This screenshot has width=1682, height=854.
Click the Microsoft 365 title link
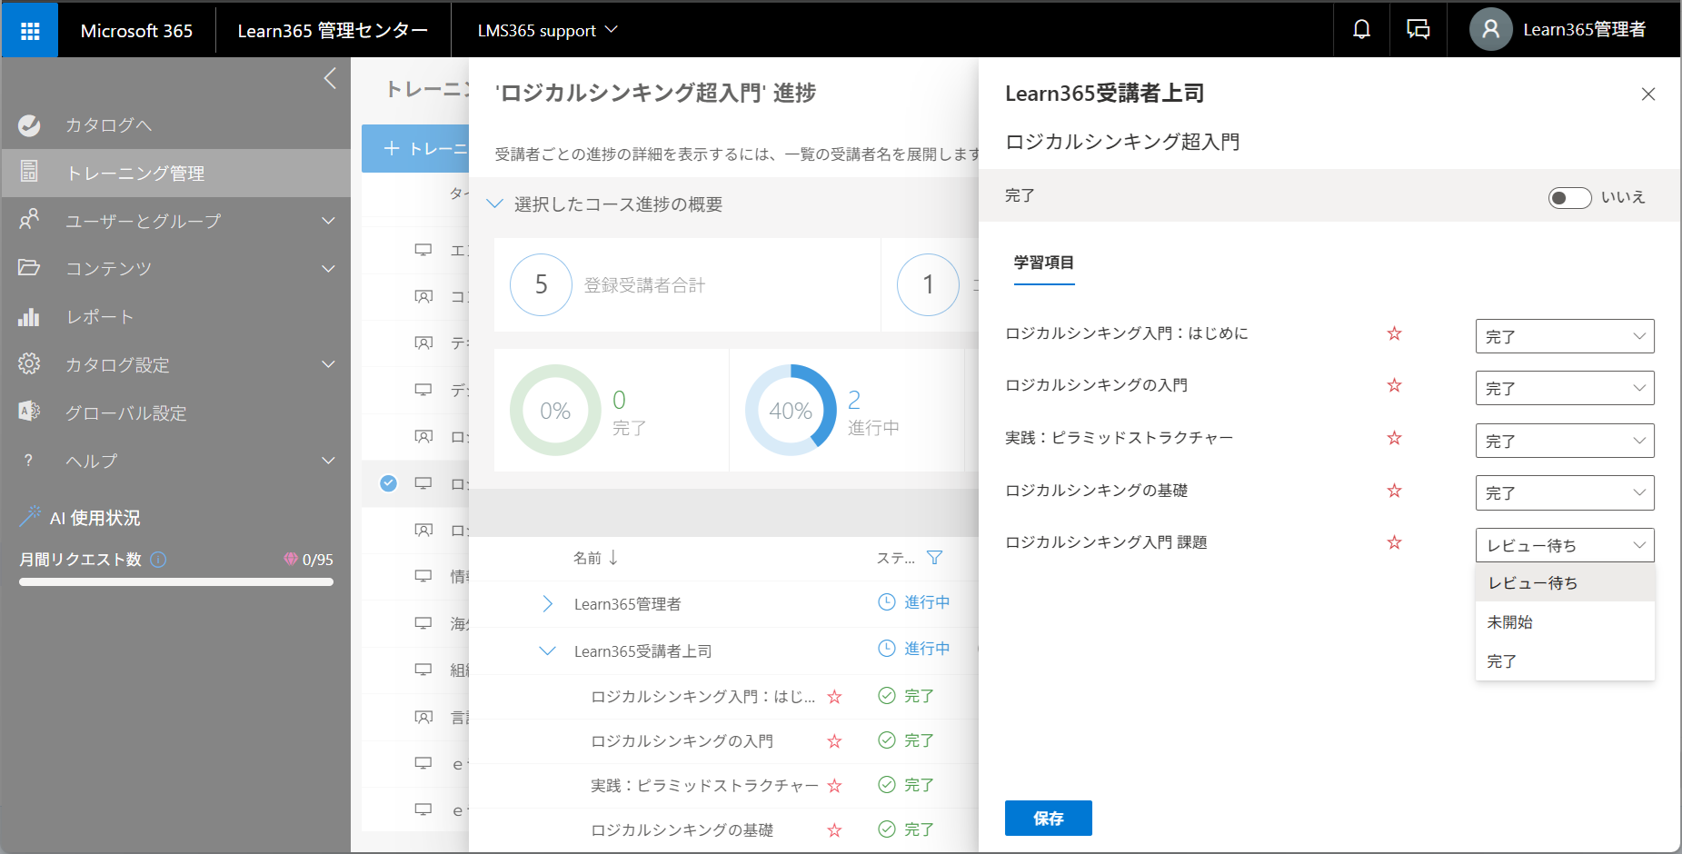[x=136, y=30]
